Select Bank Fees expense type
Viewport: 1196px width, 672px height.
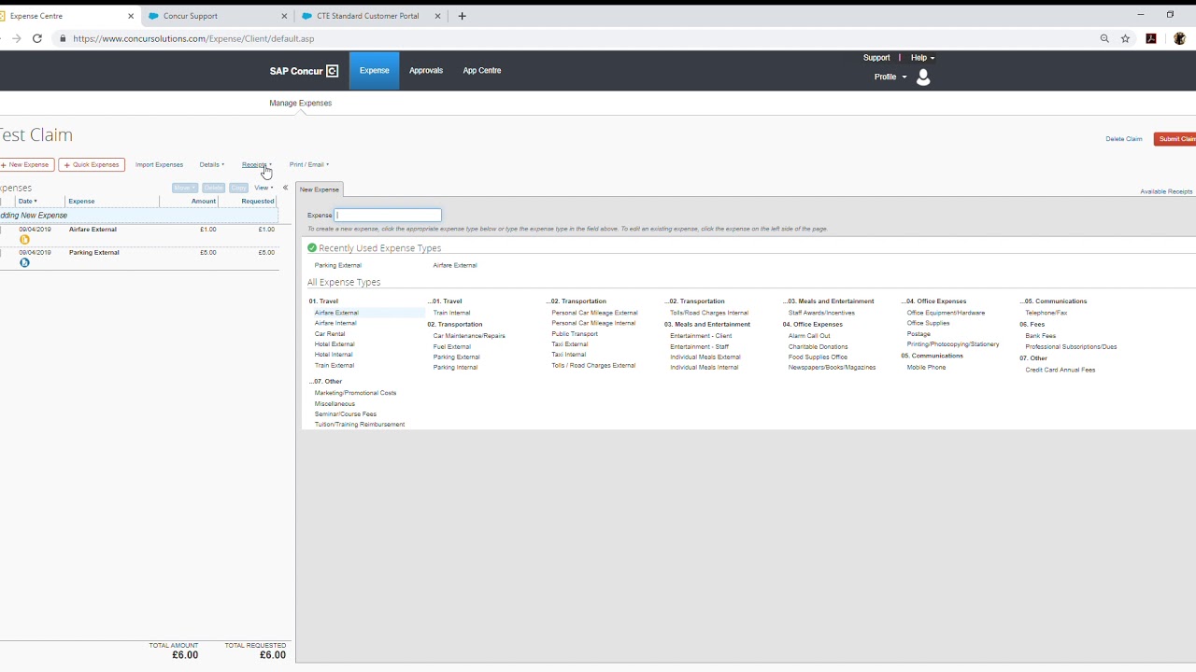(1041, 336)
